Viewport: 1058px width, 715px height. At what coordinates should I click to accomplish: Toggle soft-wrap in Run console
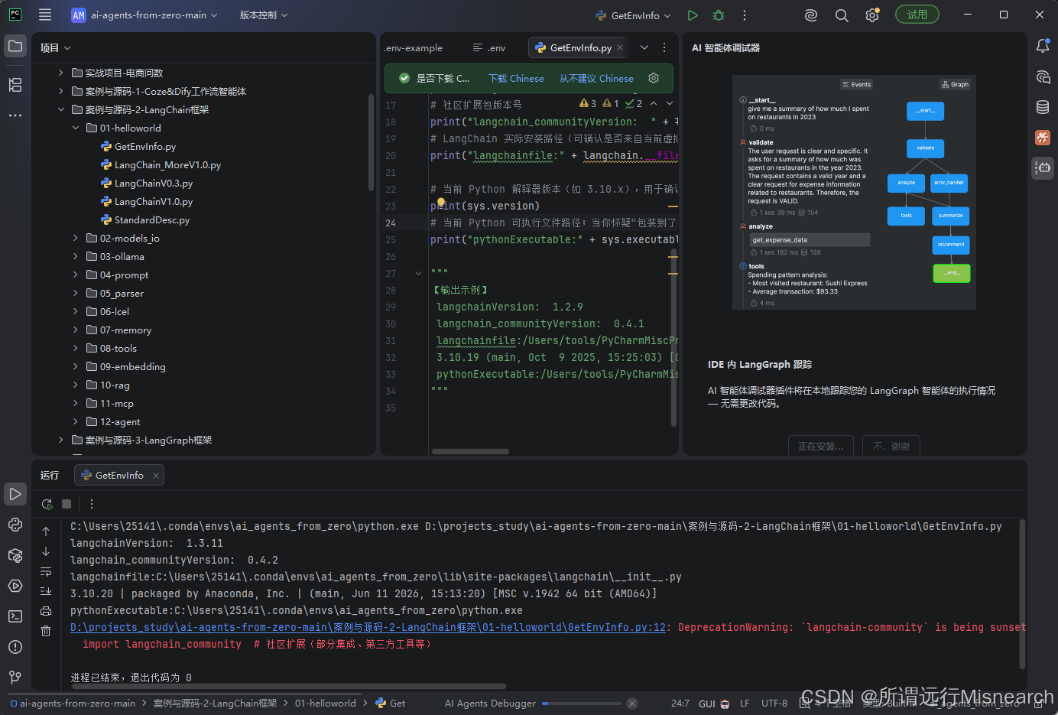[x=46, y=571]
